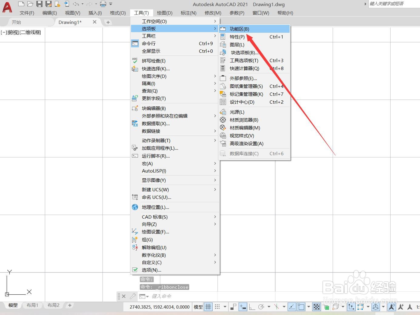The height and width of the screenshot is (315, 420).
Task: Click the 外部参照(E) icon
Action: click(x=223, y=78)
